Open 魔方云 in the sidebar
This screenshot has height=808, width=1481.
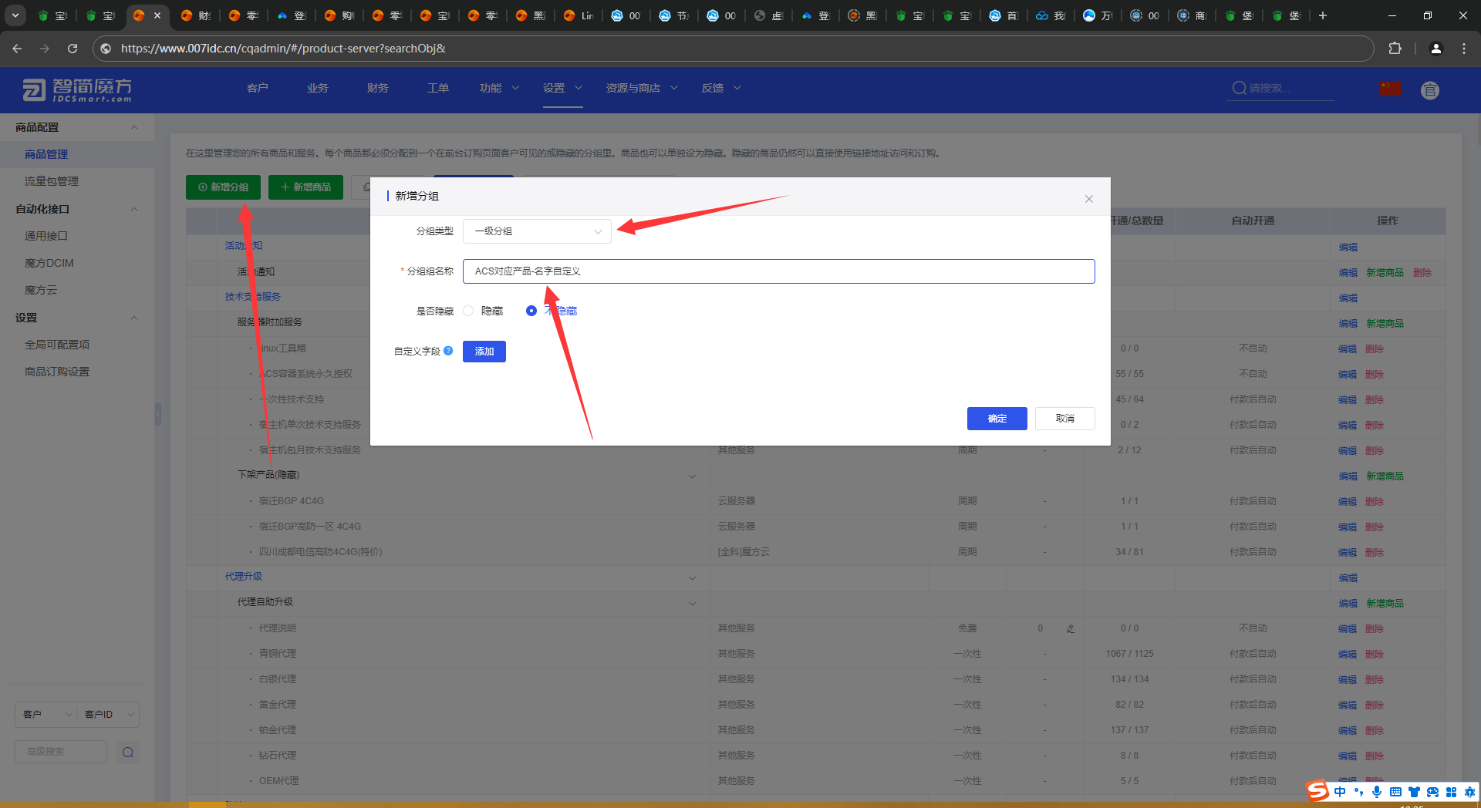[41, 290]
